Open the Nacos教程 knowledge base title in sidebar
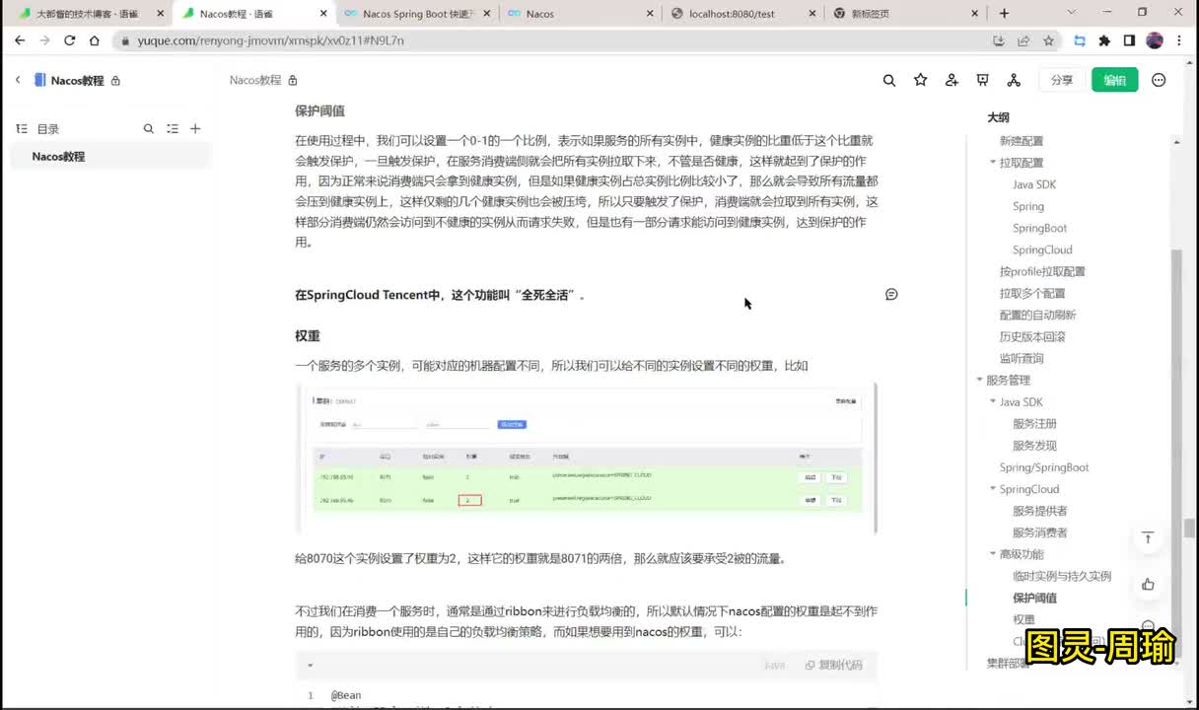The image size is (1199, 710). 77,81
